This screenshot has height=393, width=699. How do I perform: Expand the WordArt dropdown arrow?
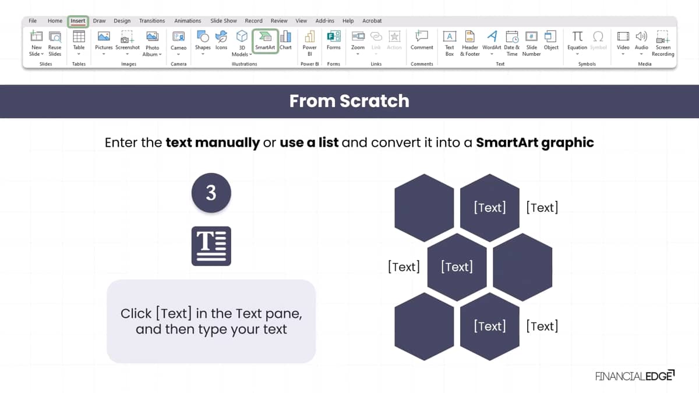coord(492,54)
